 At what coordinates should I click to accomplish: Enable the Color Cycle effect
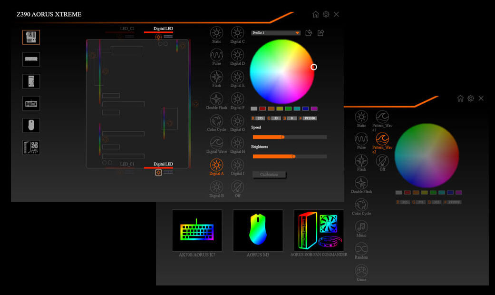[216, 122]
